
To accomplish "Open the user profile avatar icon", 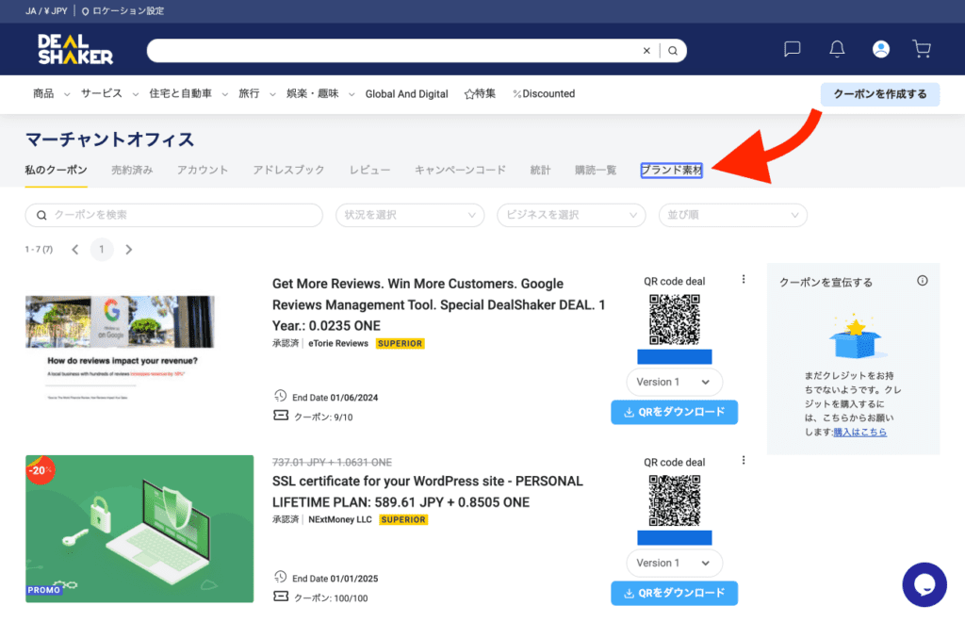I will [881, 49].
